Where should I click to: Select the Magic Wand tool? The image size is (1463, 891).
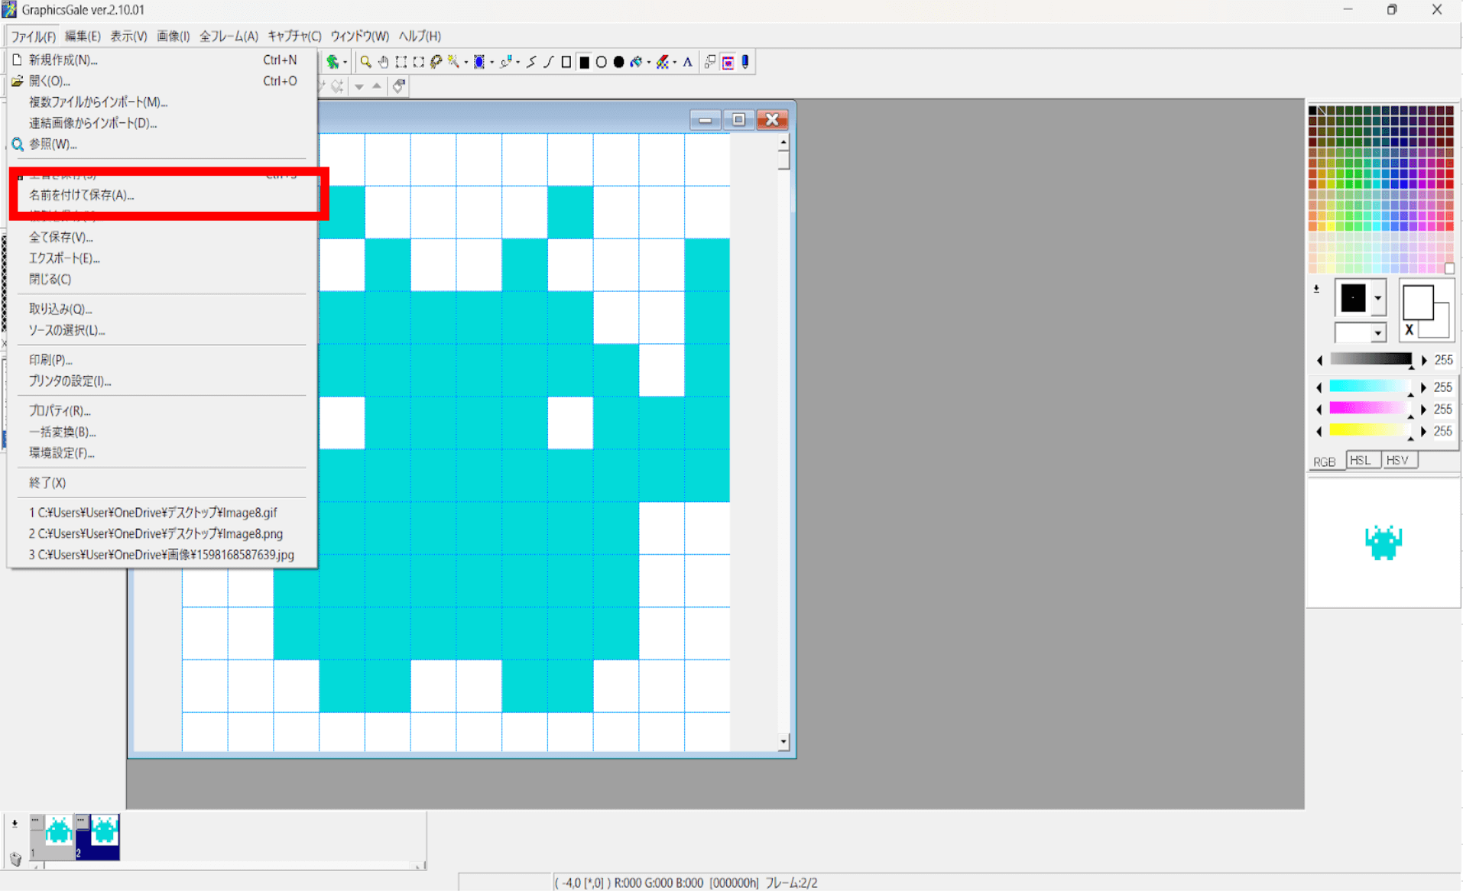coord(453,62)
